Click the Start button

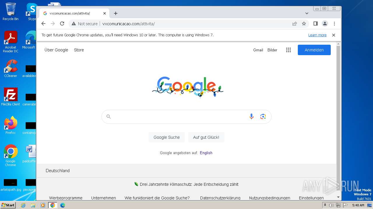(x=8, y=205)
